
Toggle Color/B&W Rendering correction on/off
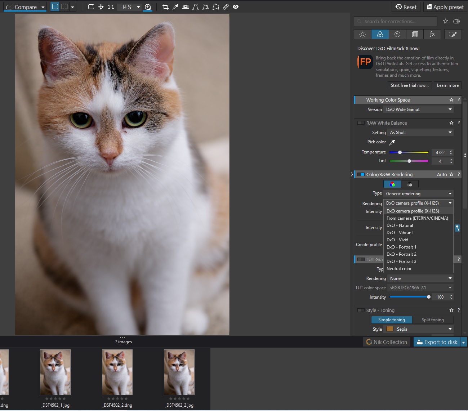361,175
